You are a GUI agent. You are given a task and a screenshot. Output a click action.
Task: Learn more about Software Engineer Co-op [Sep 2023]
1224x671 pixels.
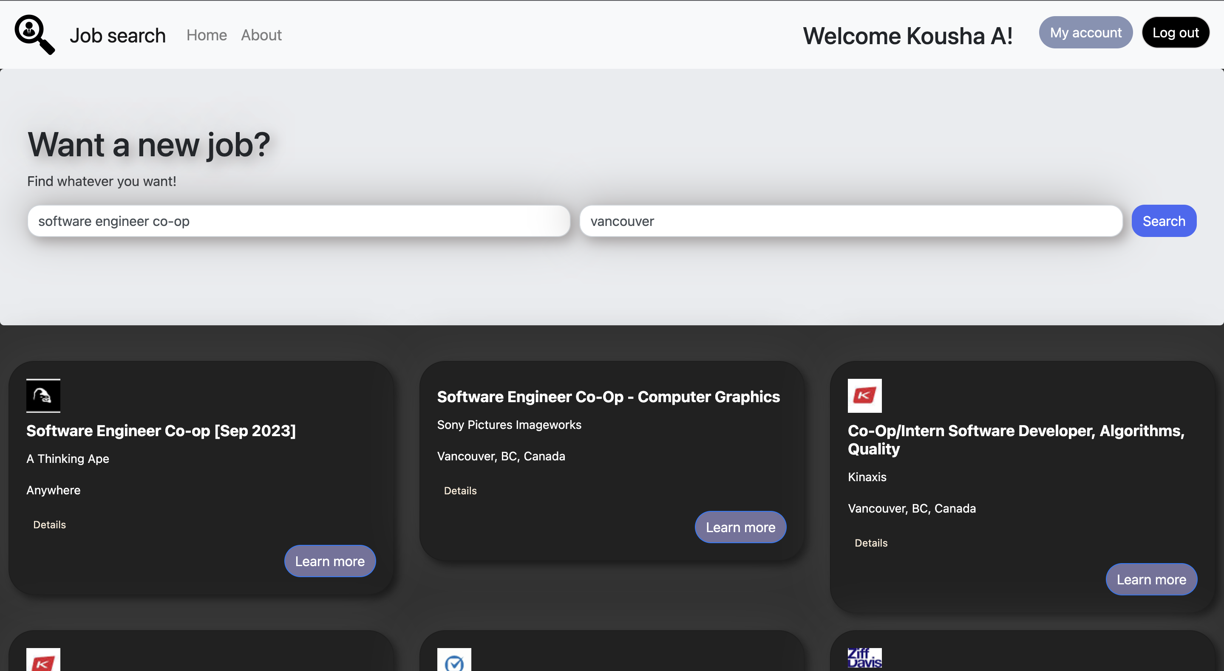click(330, 561)
